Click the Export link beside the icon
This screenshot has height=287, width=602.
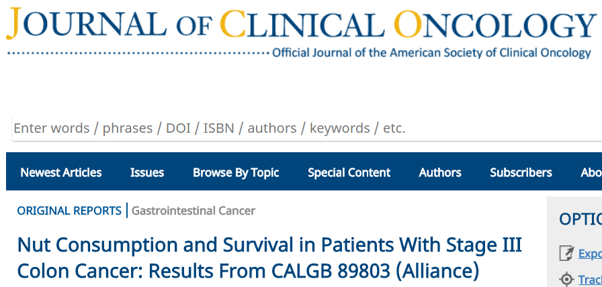click(x=590, y=253)
